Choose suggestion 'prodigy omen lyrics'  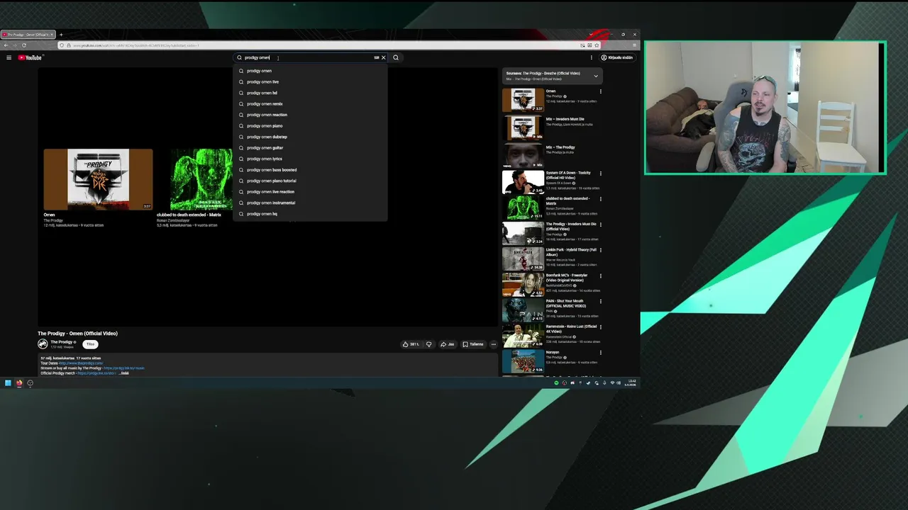pyautogui.click(x=310, y=159)
